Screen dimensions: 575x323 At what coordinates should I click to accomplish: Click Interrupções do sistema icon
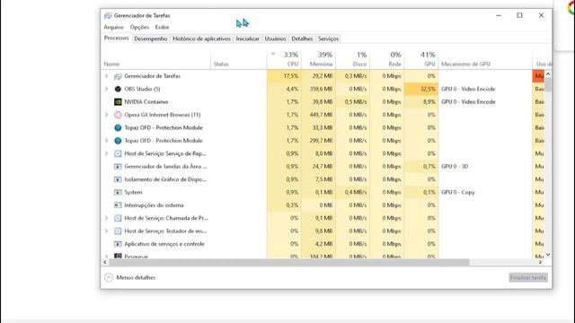118,205
